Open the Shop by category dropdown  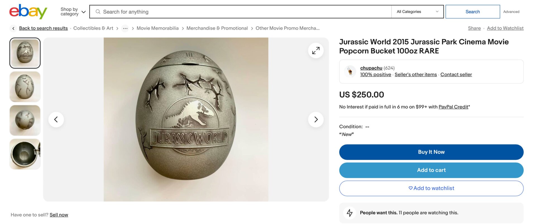coord(72,11)
